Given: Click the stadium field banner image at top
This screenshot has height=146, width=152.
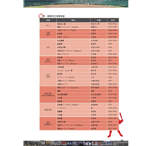Looking at the screenshot, I should click(x=76, y=4).
